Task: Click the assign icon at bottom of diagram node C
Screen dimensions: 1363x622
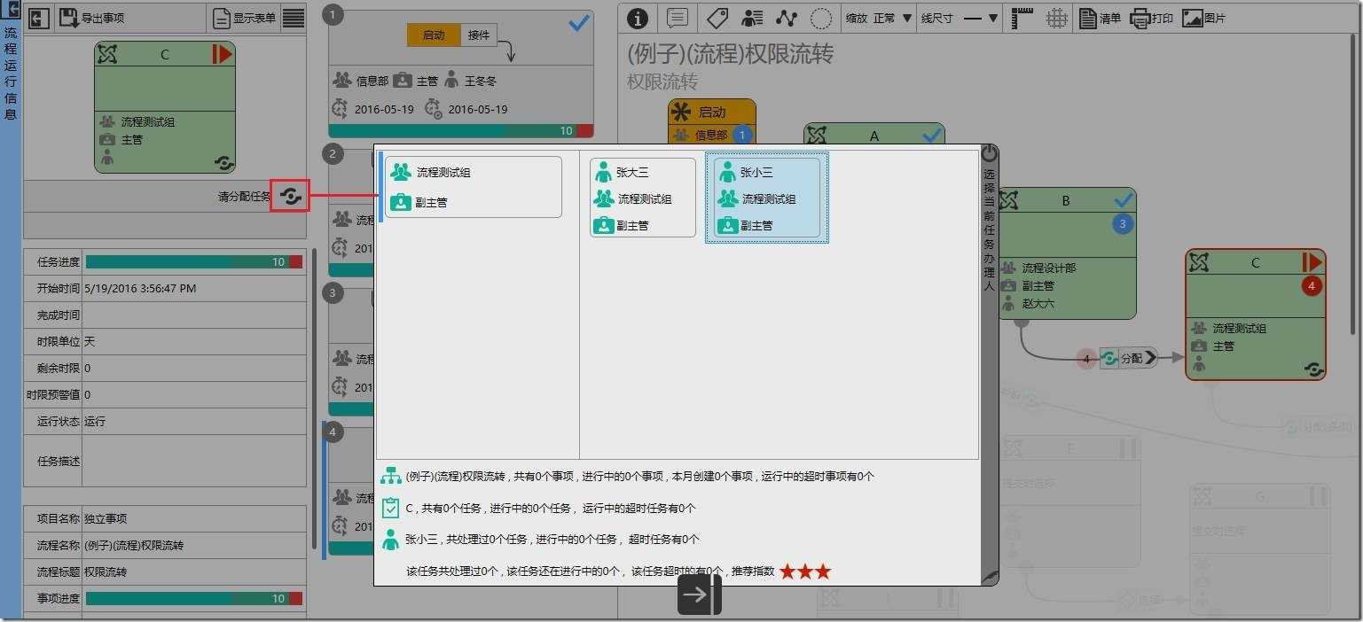Action: (x=1313, y=369)
